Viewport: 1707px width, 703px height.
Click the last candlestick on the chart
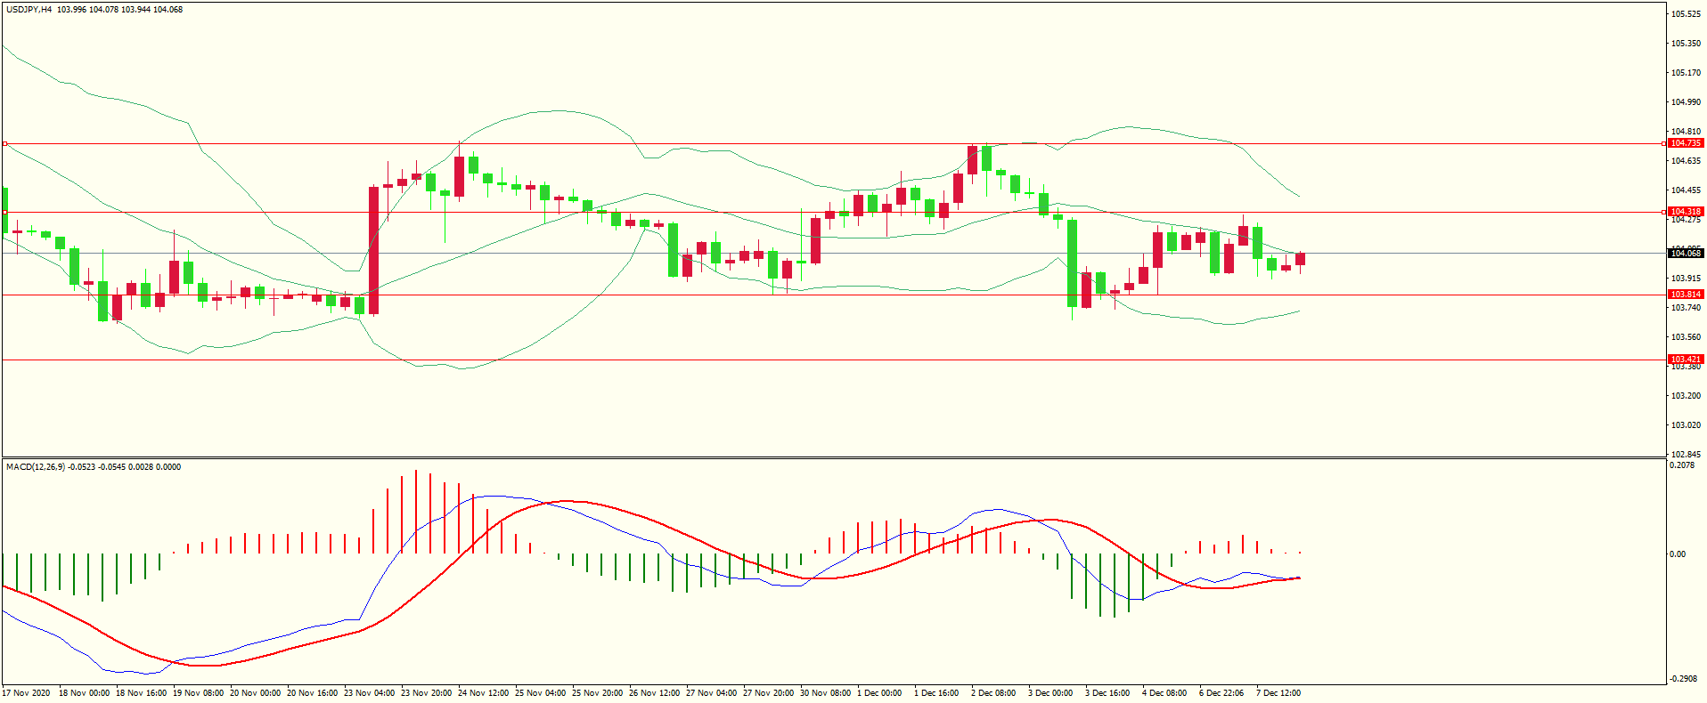coord(1300,259)
